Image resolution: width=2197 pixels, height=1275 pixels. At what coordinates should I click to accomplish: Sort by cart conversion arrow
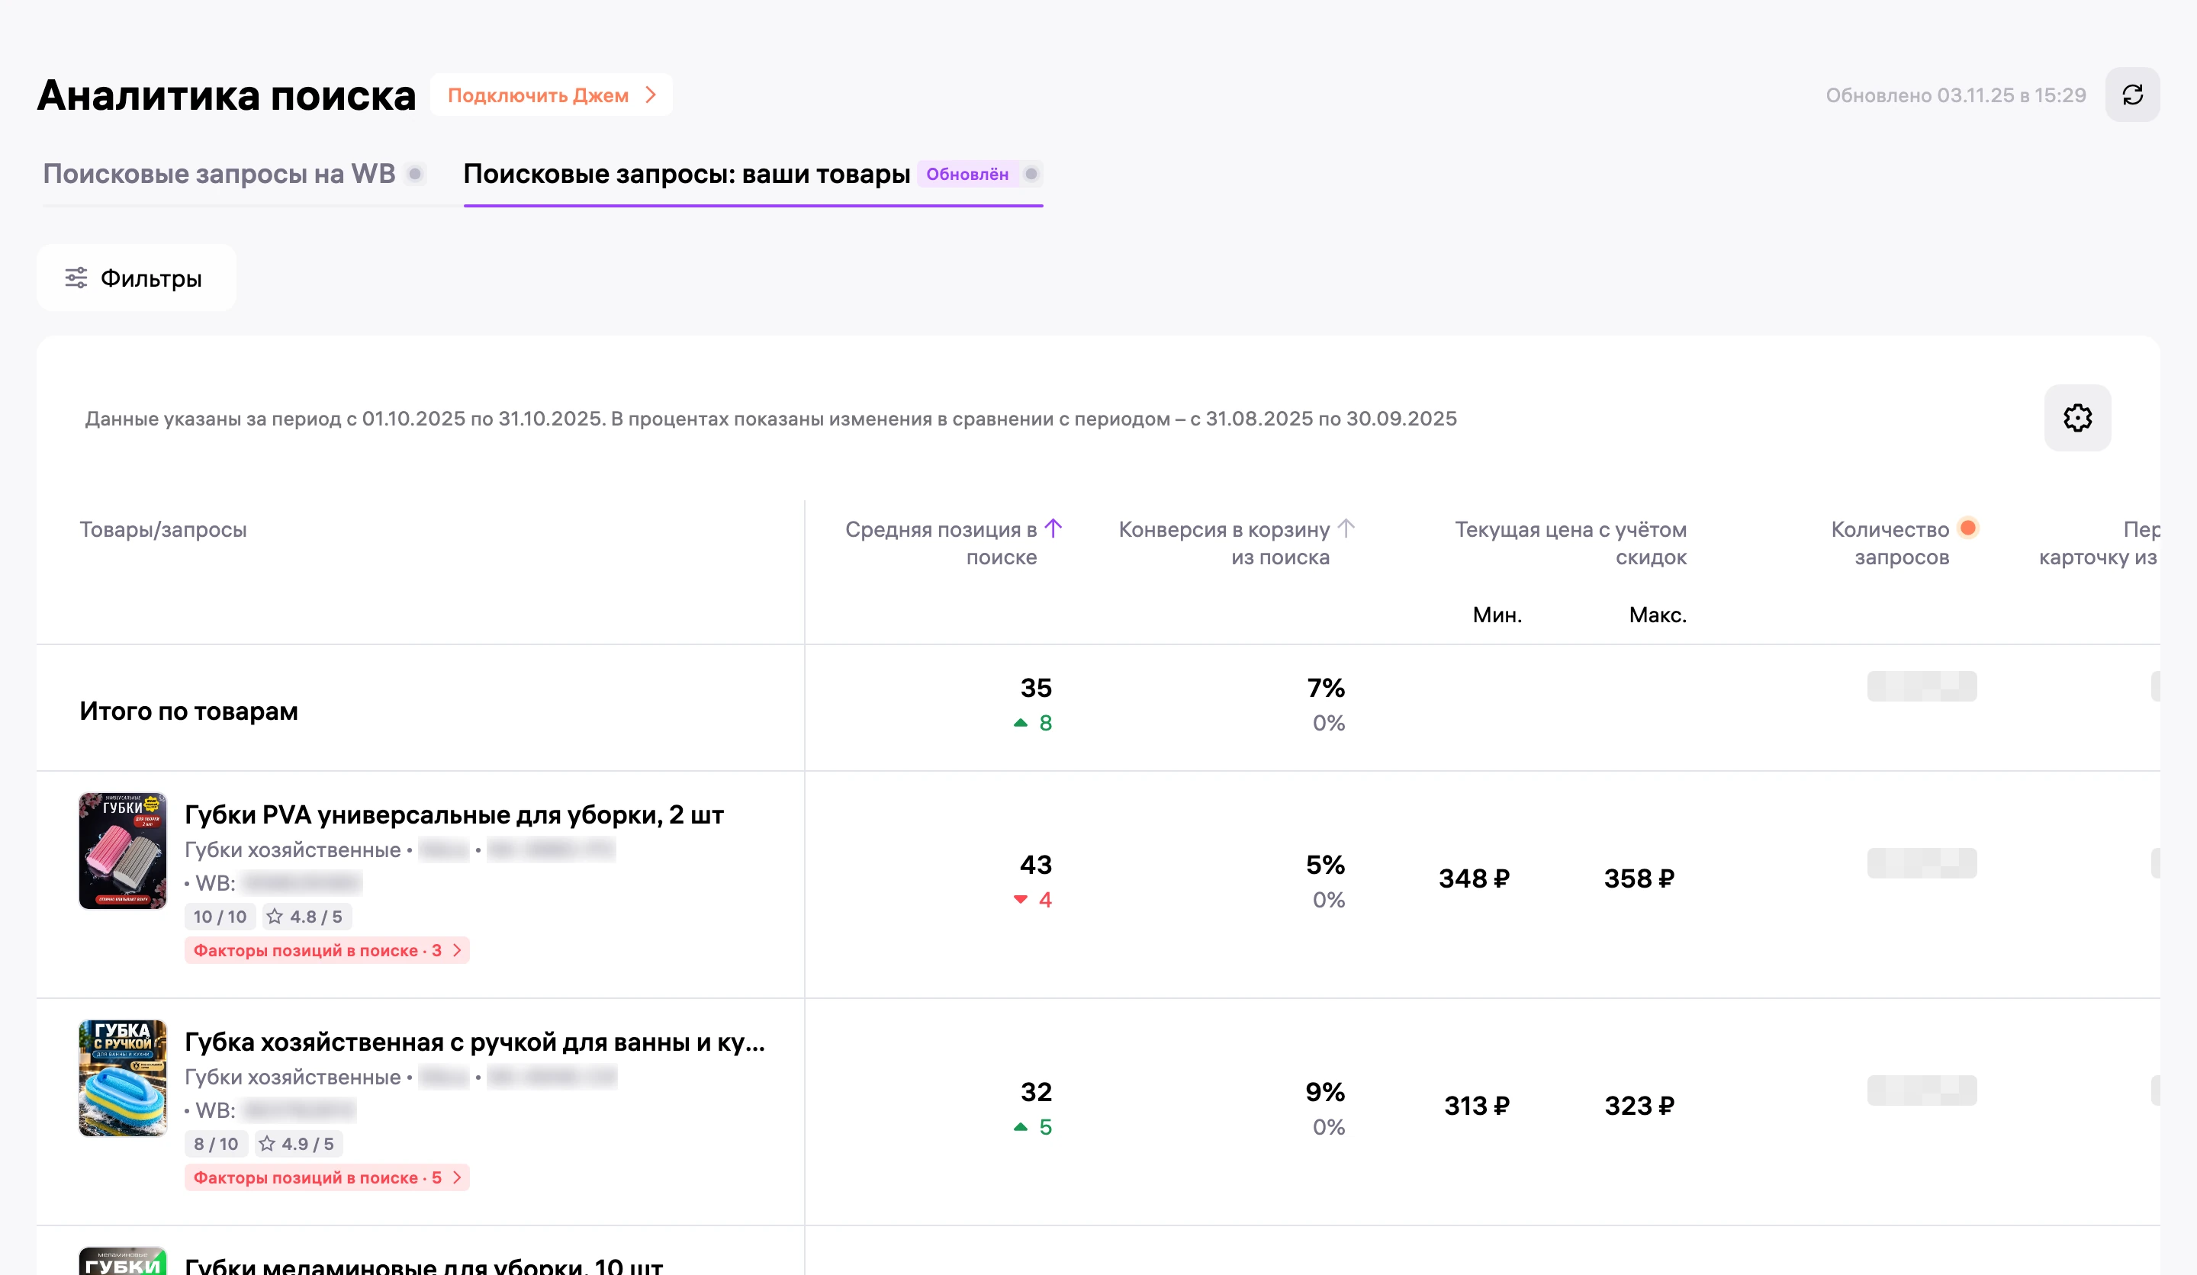[x=1345, y=528]
